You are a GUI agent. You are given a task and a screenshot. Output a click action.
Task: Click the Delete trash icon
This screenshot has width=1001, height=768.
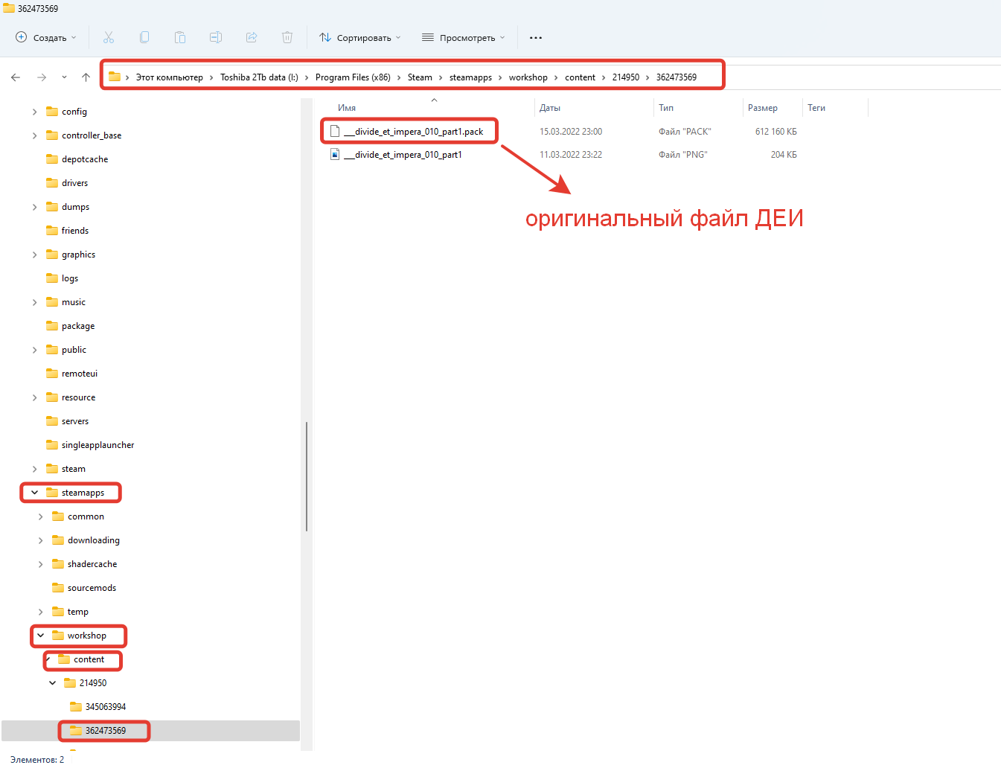(x=287, y=37)
